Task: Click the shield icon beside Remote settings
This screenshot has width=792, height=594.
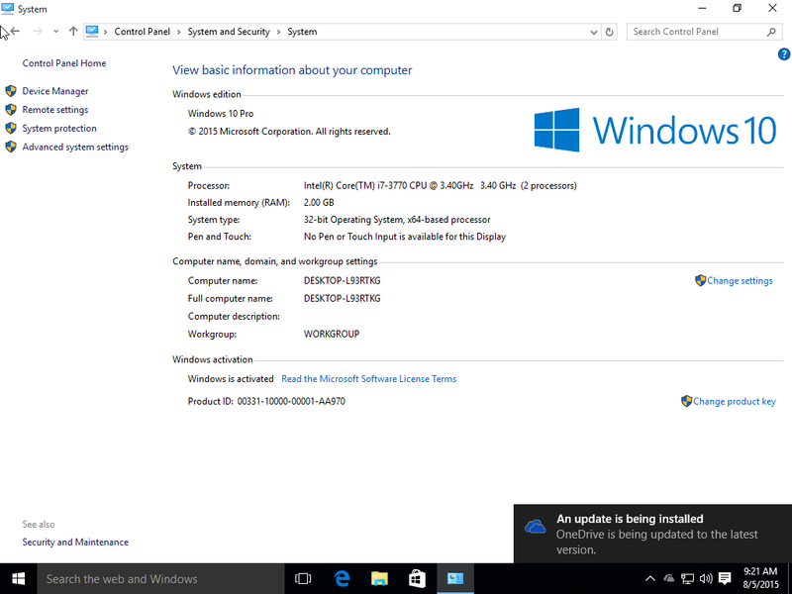Action: click(11, 110)
